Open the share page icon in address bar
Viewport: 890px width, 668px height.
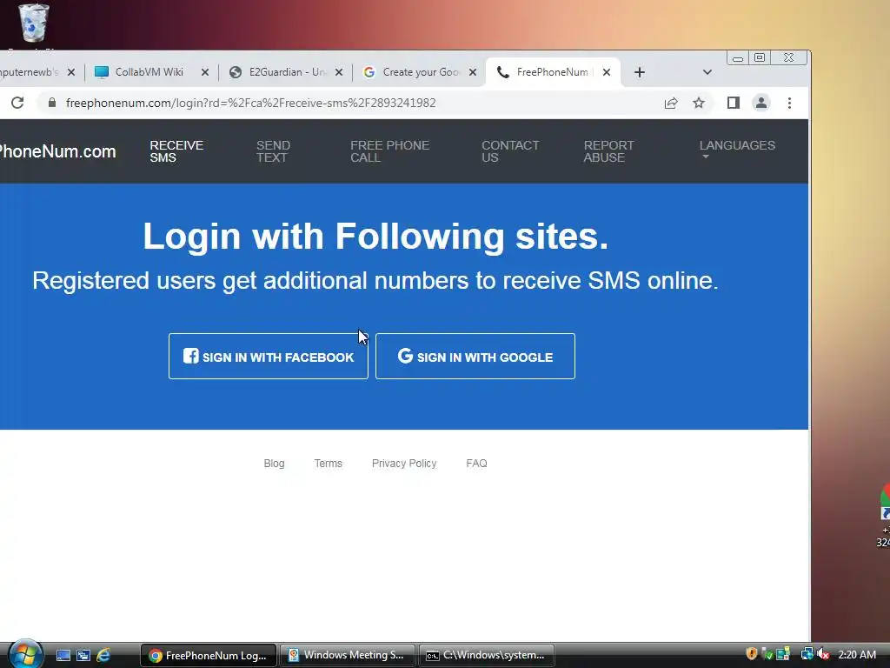671,103
